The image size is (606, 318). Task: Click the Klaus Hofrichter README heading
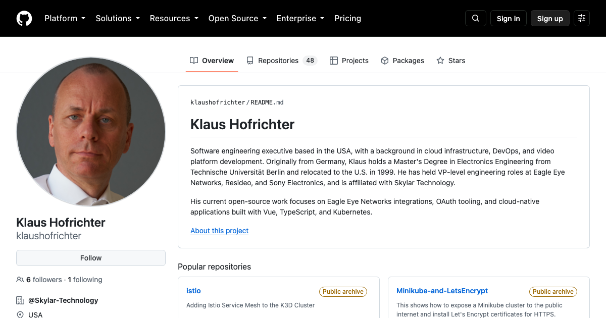coord(242,125)
